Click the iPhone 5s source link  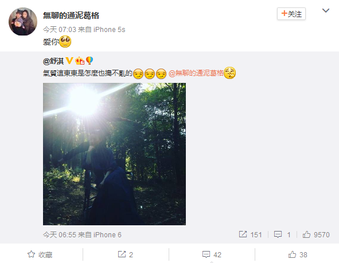click(110, 30)
